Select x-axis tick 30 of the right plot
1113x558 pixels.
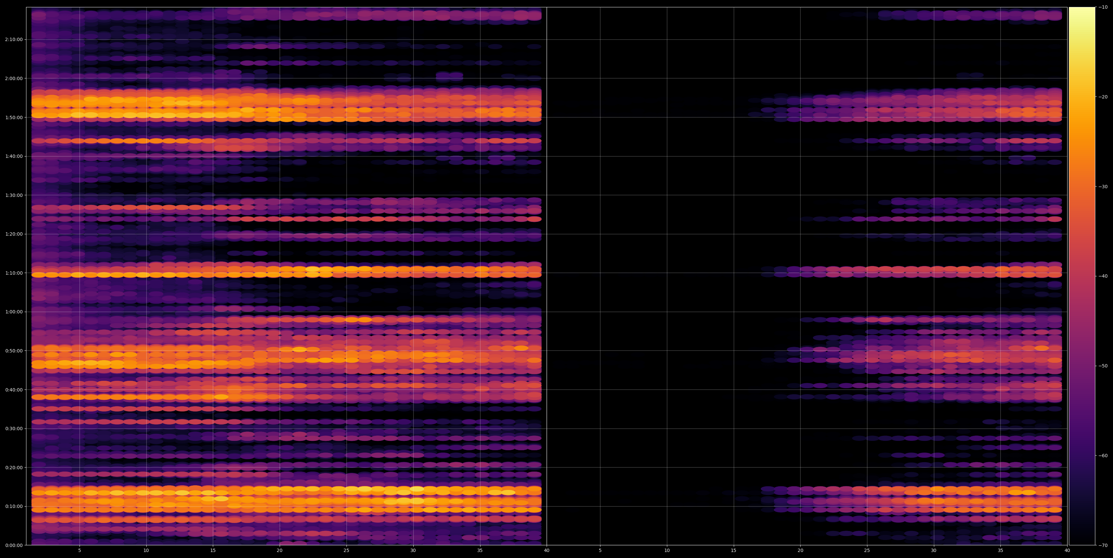click(934, 551)
